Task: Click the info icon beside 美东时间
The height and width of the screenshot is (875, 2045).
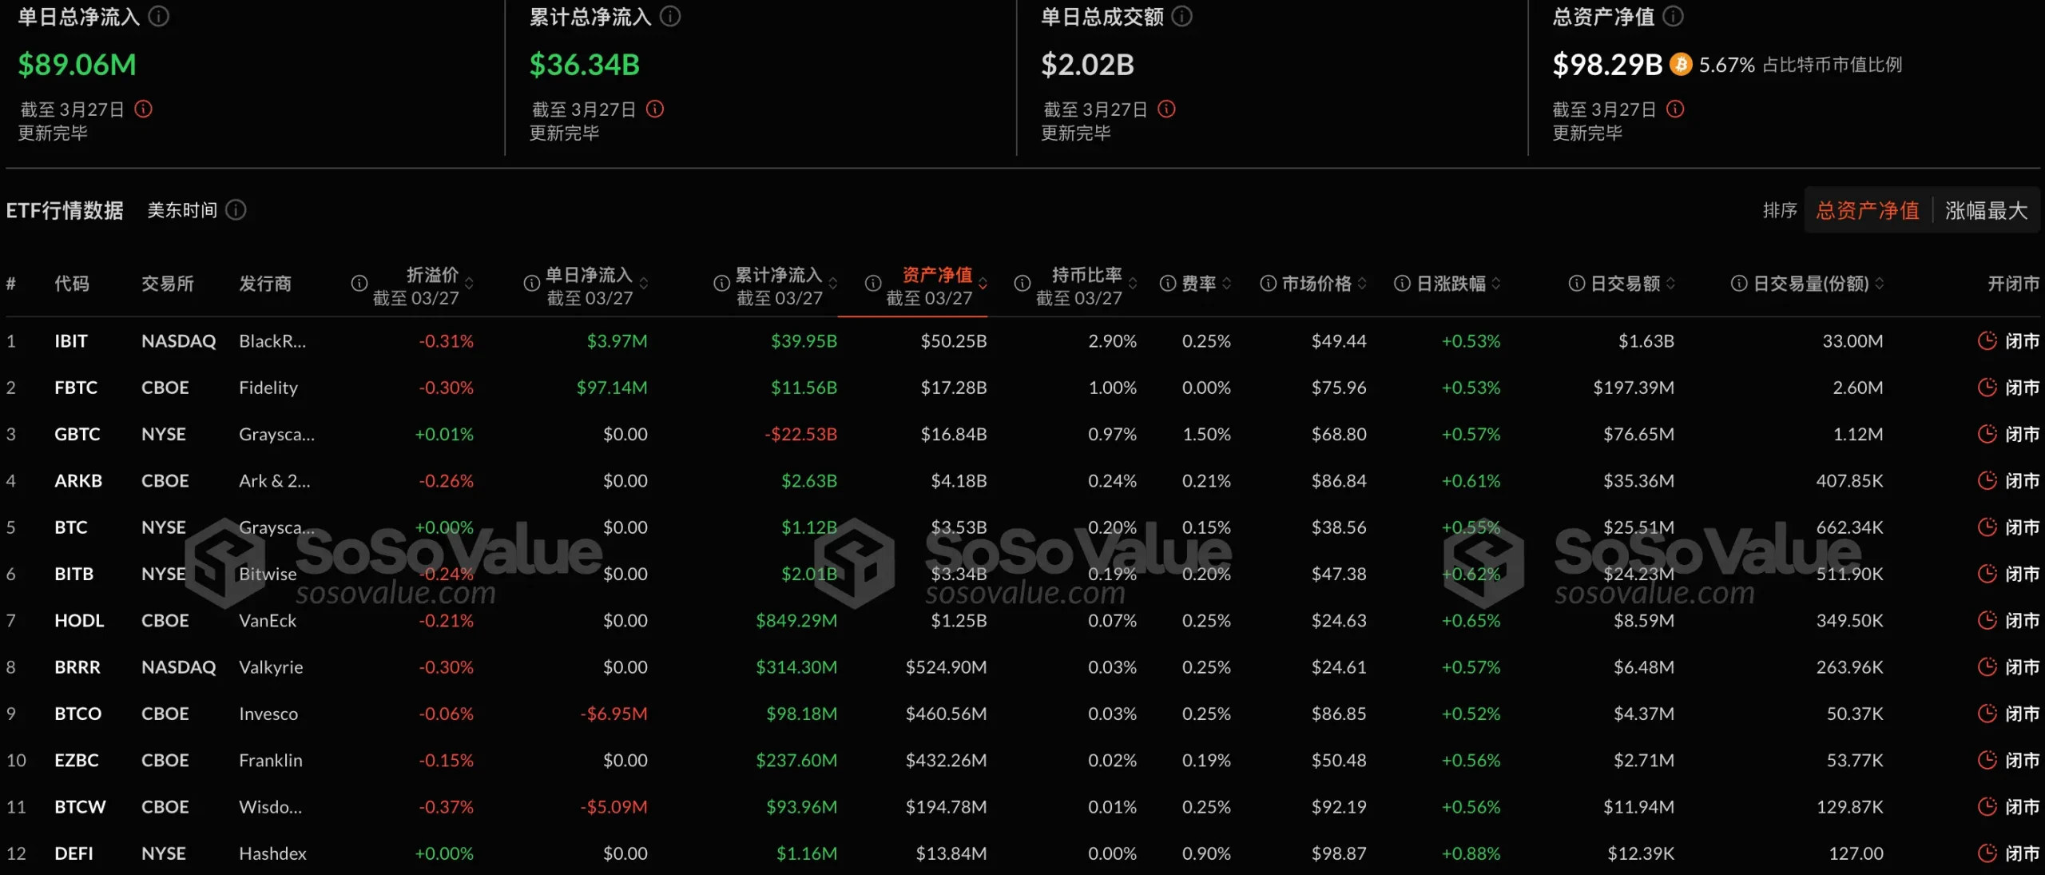Action: coord(235,210)
